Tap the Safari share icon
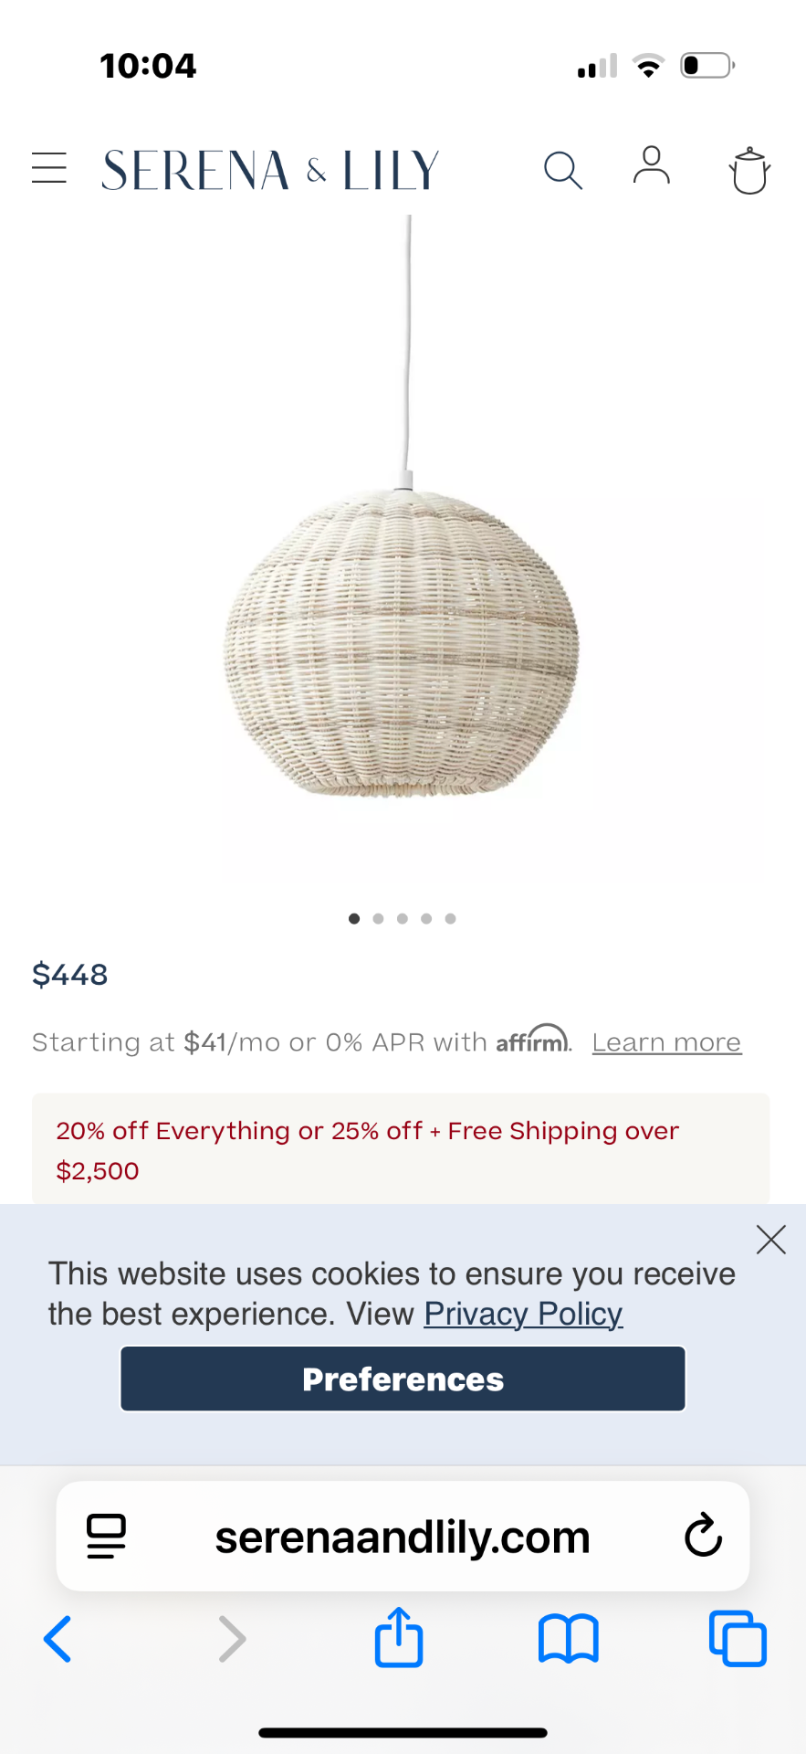The height and width of the screenshot is (1754, 806). point(399,1638)
